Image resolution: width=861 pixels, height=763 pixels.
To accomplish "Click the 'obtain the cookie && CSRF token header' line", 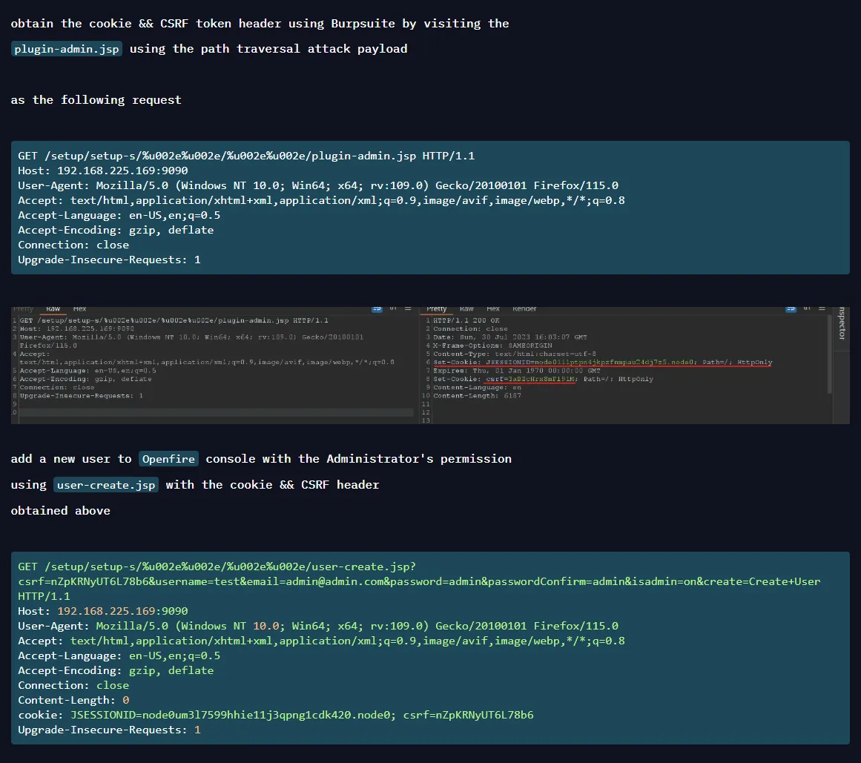I will (x=260, y=24).
